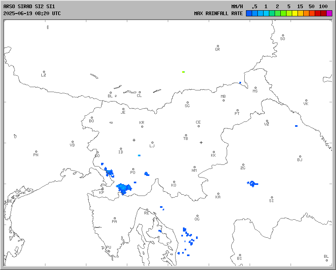Click the yellow-green radar echo below GR

pyautogui.click(x=183, y=72)
